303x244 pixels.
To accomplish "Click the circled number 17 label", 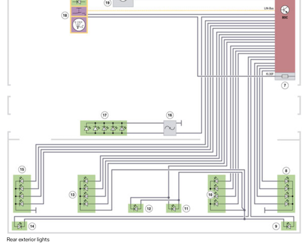I will click(105, 115).
